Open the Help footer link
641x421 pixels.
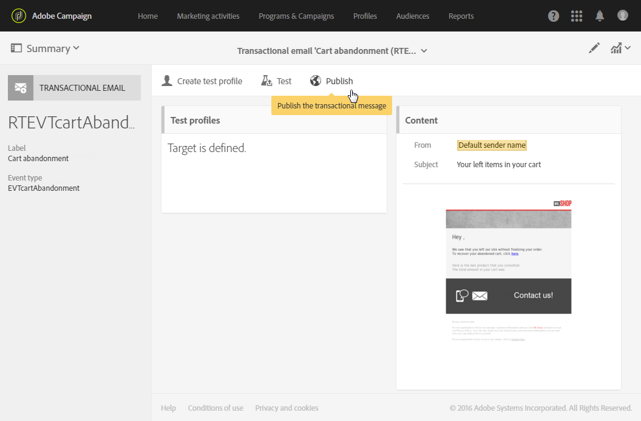click(168, 408)
